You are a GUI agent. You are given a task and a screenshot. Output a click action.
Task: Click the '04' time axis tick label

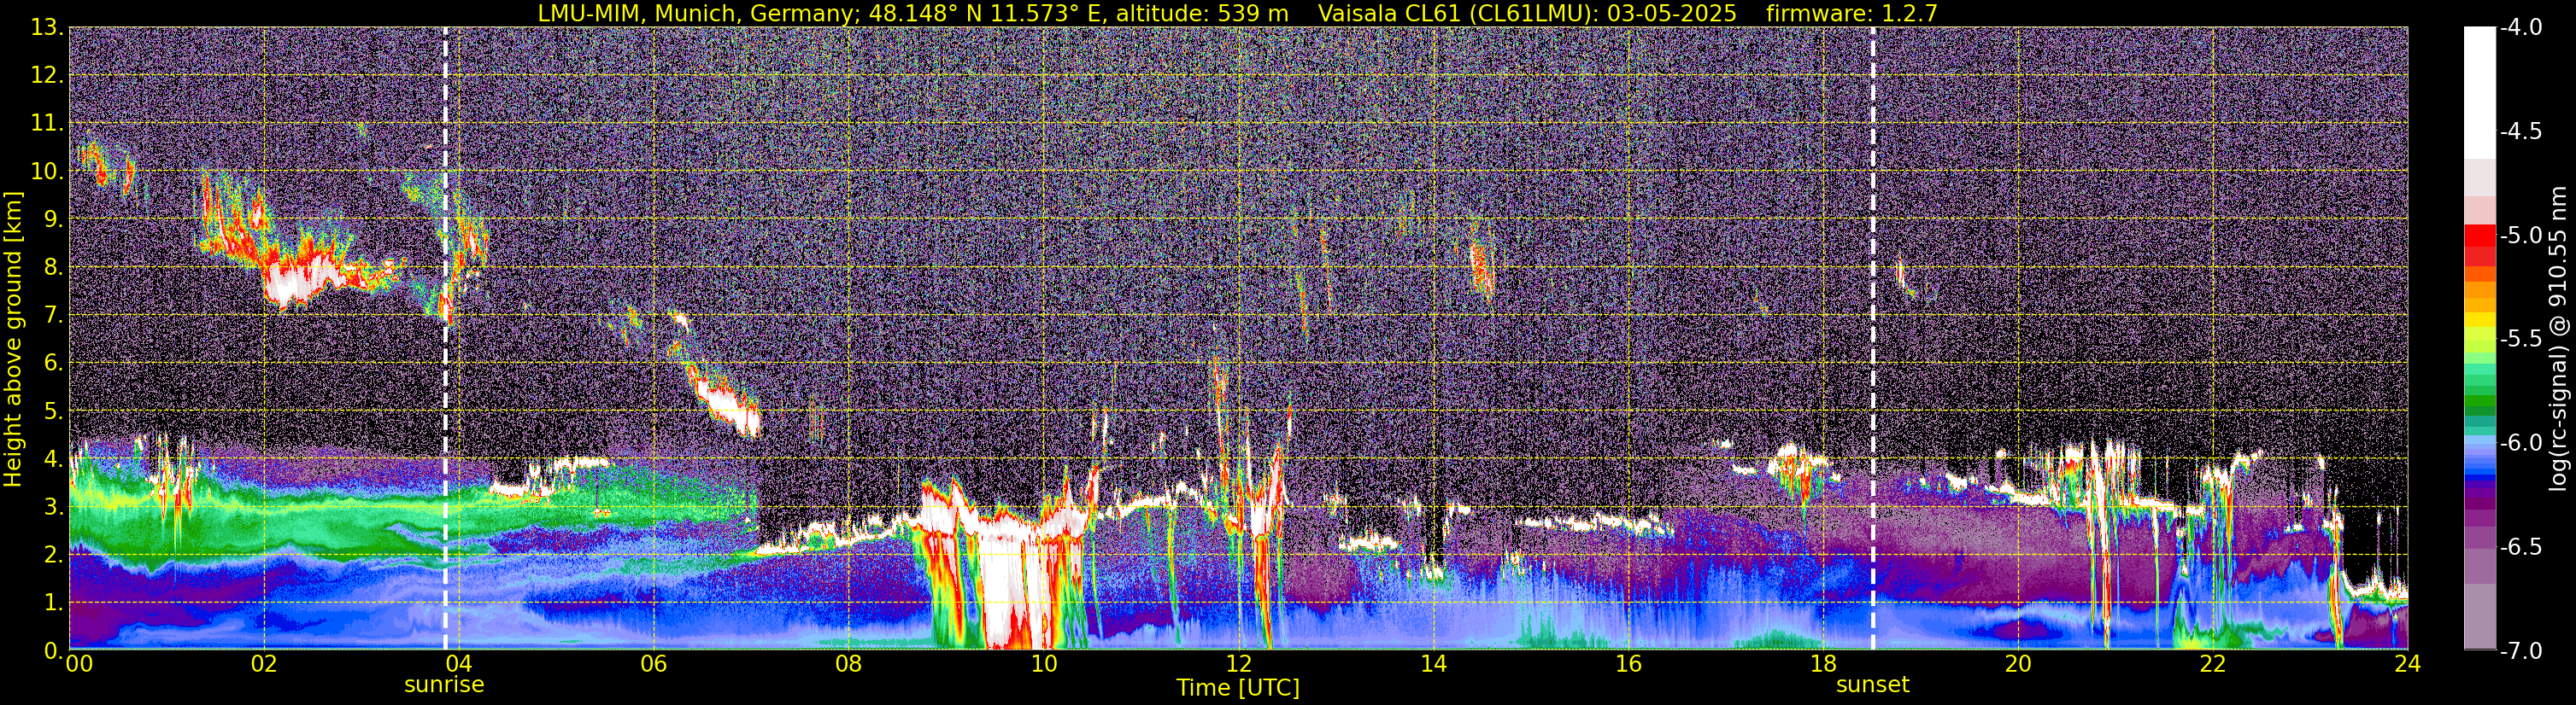coord(458,664)
